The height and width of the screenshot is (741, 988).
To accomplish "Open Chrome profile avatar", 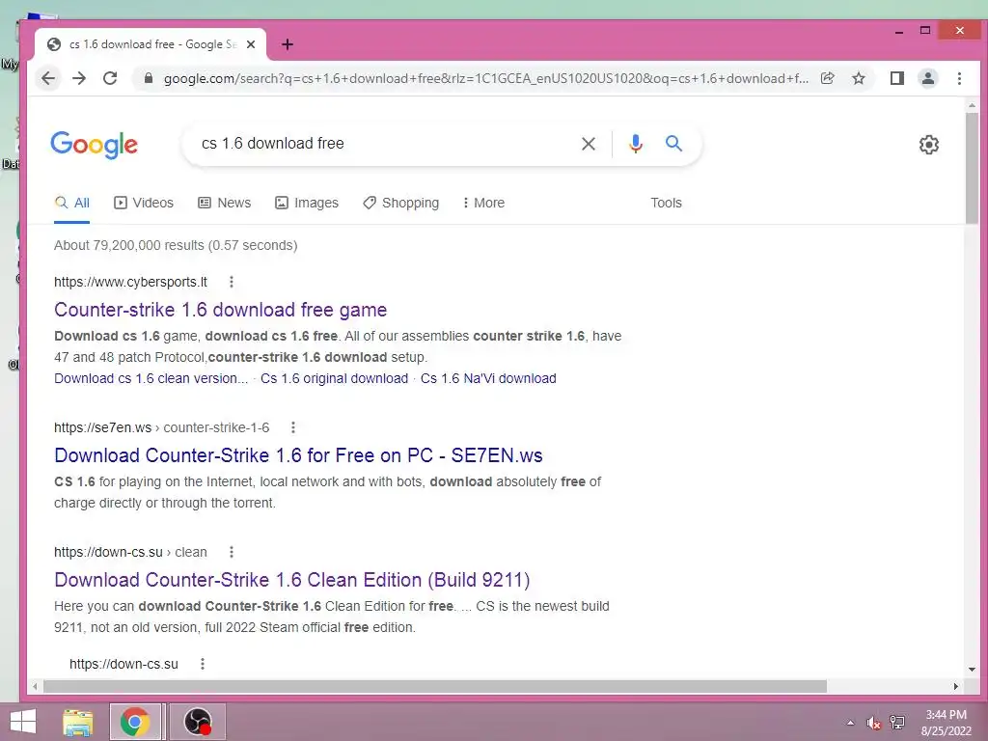I will point(928,78).
